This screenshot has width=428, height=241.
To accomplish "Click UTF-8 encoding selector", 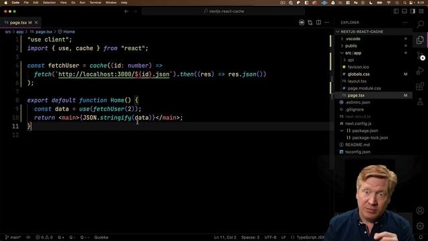I will point(270,237).
